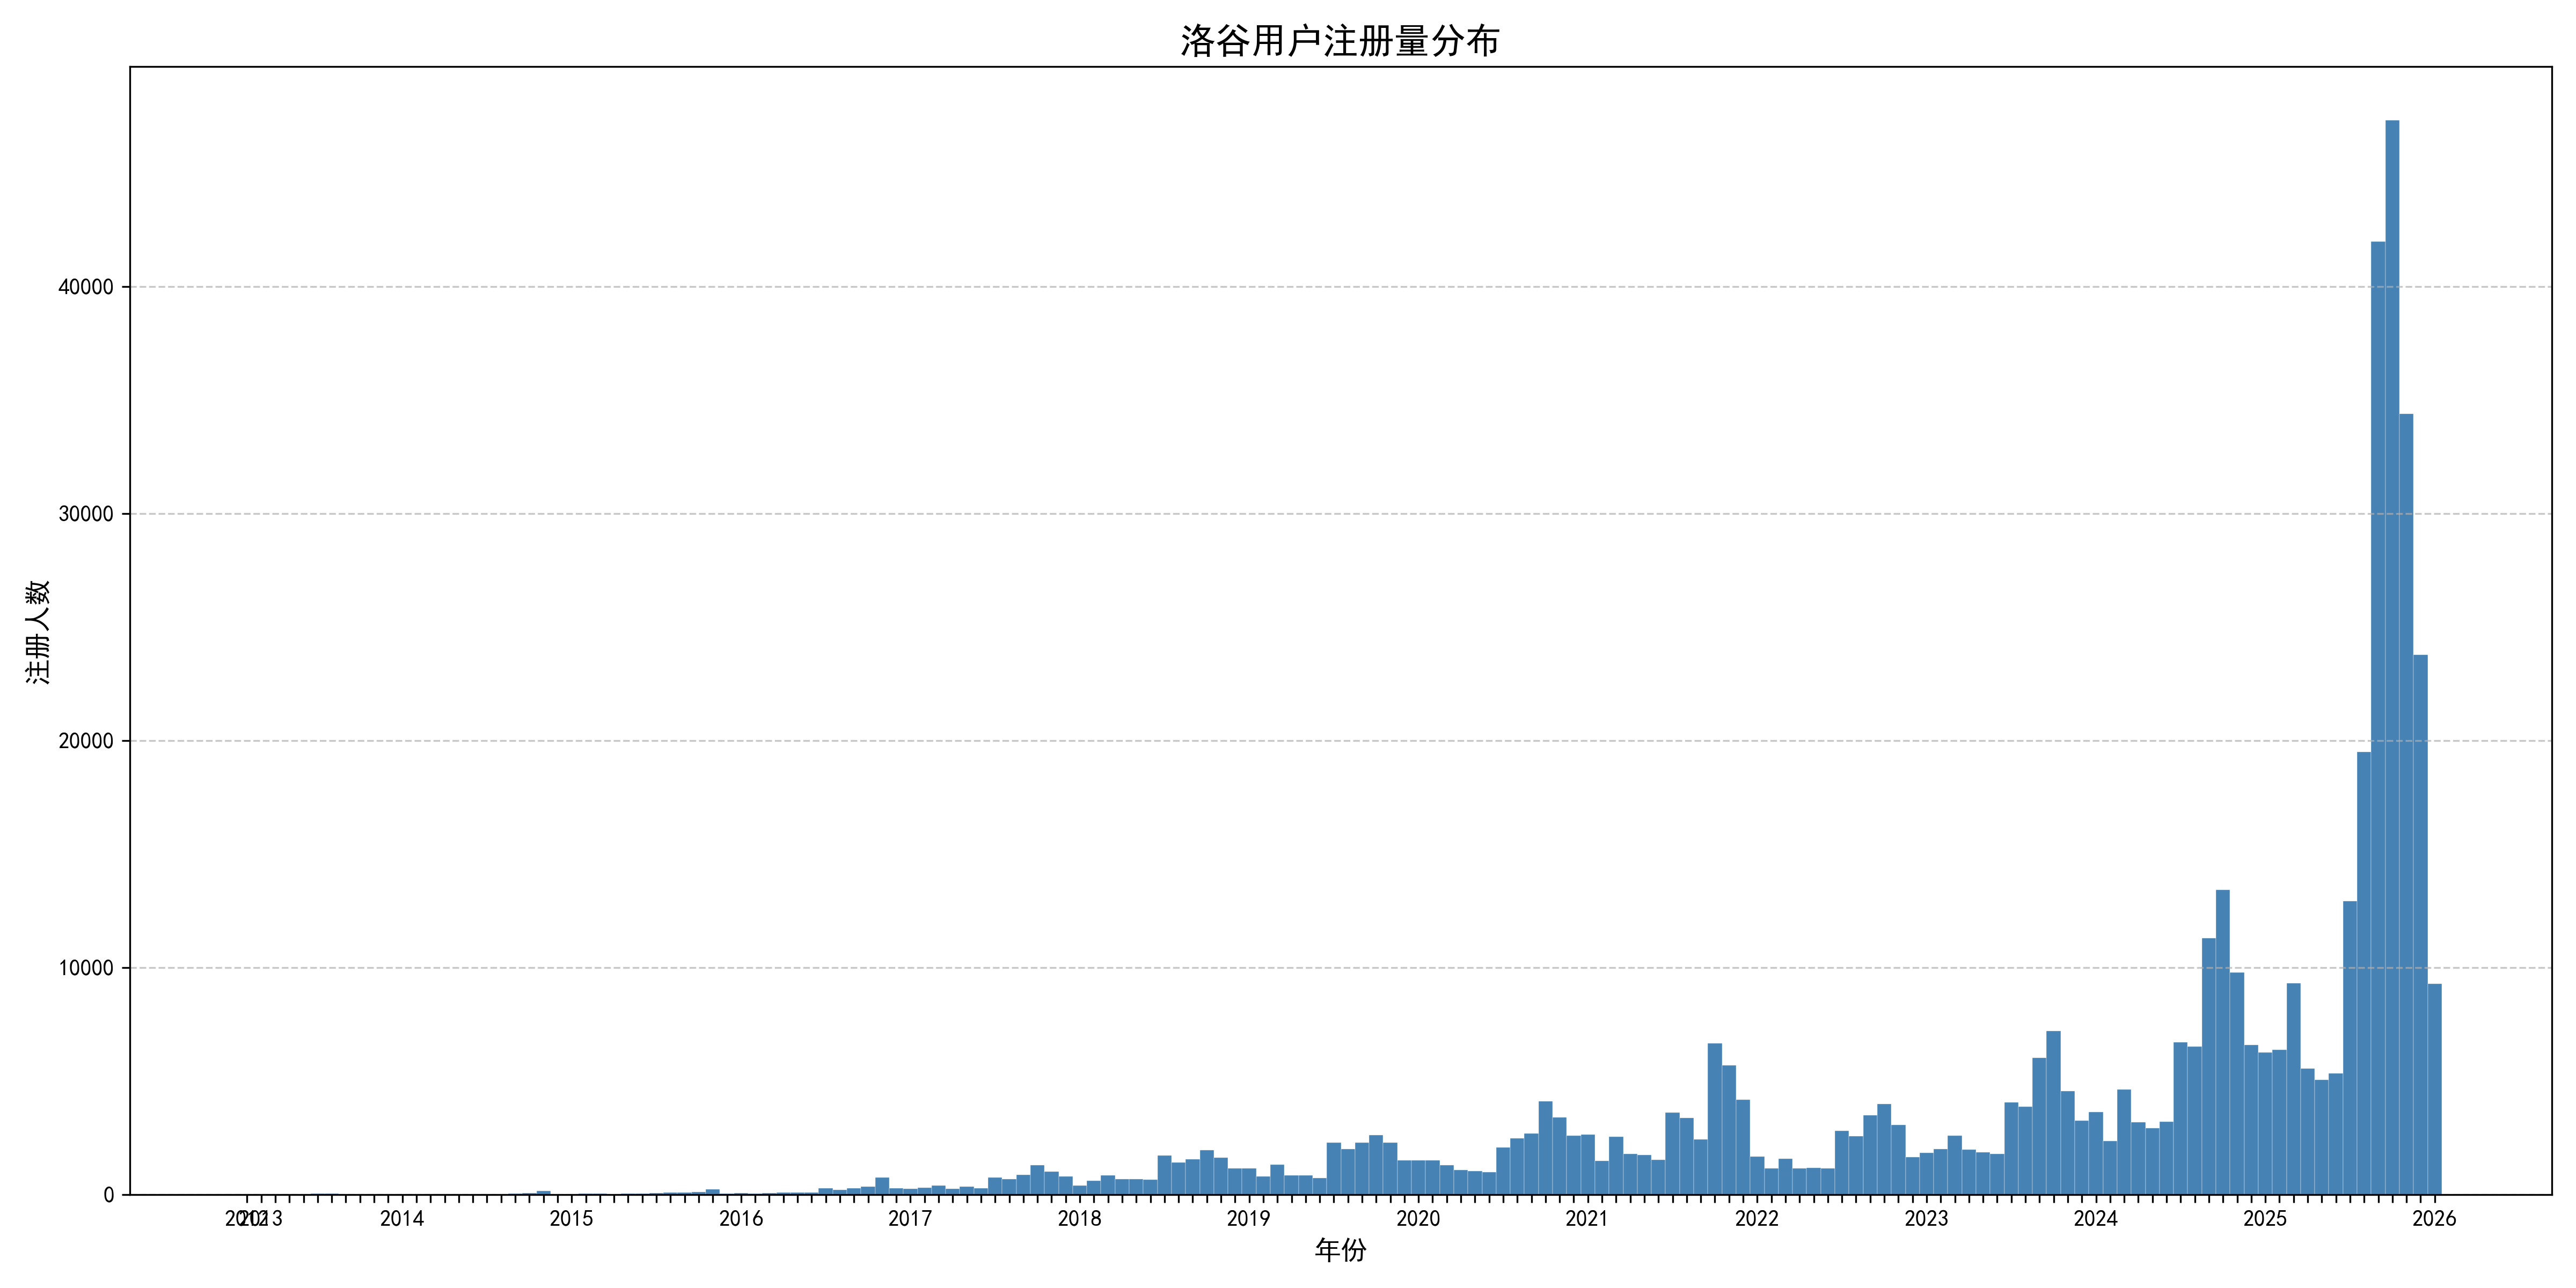Click the 20000 y-axis tick label
This screenshot has height=1288, width=2576.
(x=86, y=741)
